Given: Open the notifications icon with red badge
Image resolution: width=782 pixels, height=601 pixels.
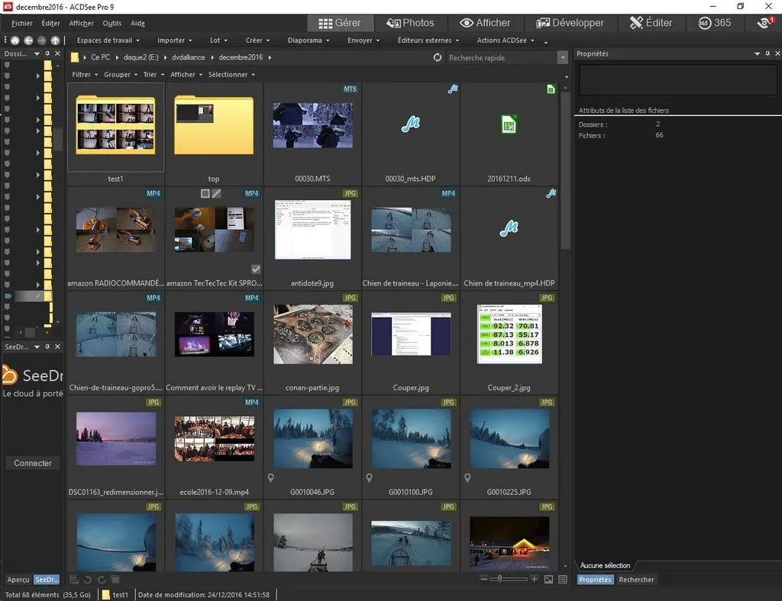Looking at the screenshot, I should [x=764, y=23].
